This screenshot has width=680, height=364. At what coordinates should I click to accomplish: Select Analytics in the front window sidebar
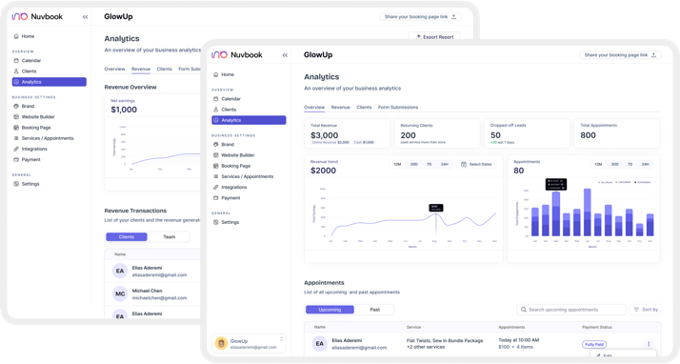click(x=249, y=120)
